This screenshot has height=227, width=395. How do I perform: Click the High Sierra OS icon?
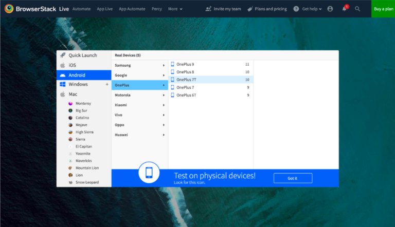click(70, 132)
